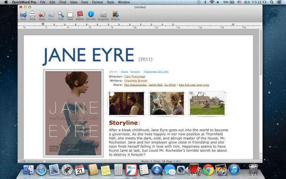Insert a Picture from the toolbar

point(115,15)
